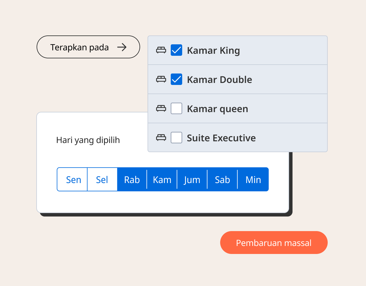This screenshot has height=286, width=366.
Task: Click the right arrow icon in Terapkan pada
Action: tap(122, 47)
